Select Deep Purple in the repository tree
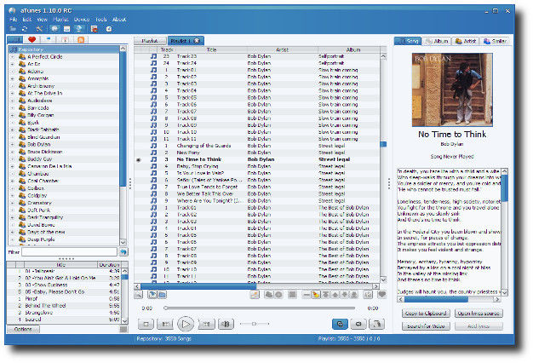This screenshot has height=363, width=533. tap(41, 239)
